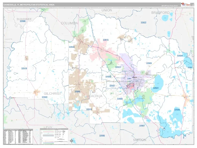Screen dimensions: 197x148
Task: Click ZIP code label 32607
Action: pos(112,86)
